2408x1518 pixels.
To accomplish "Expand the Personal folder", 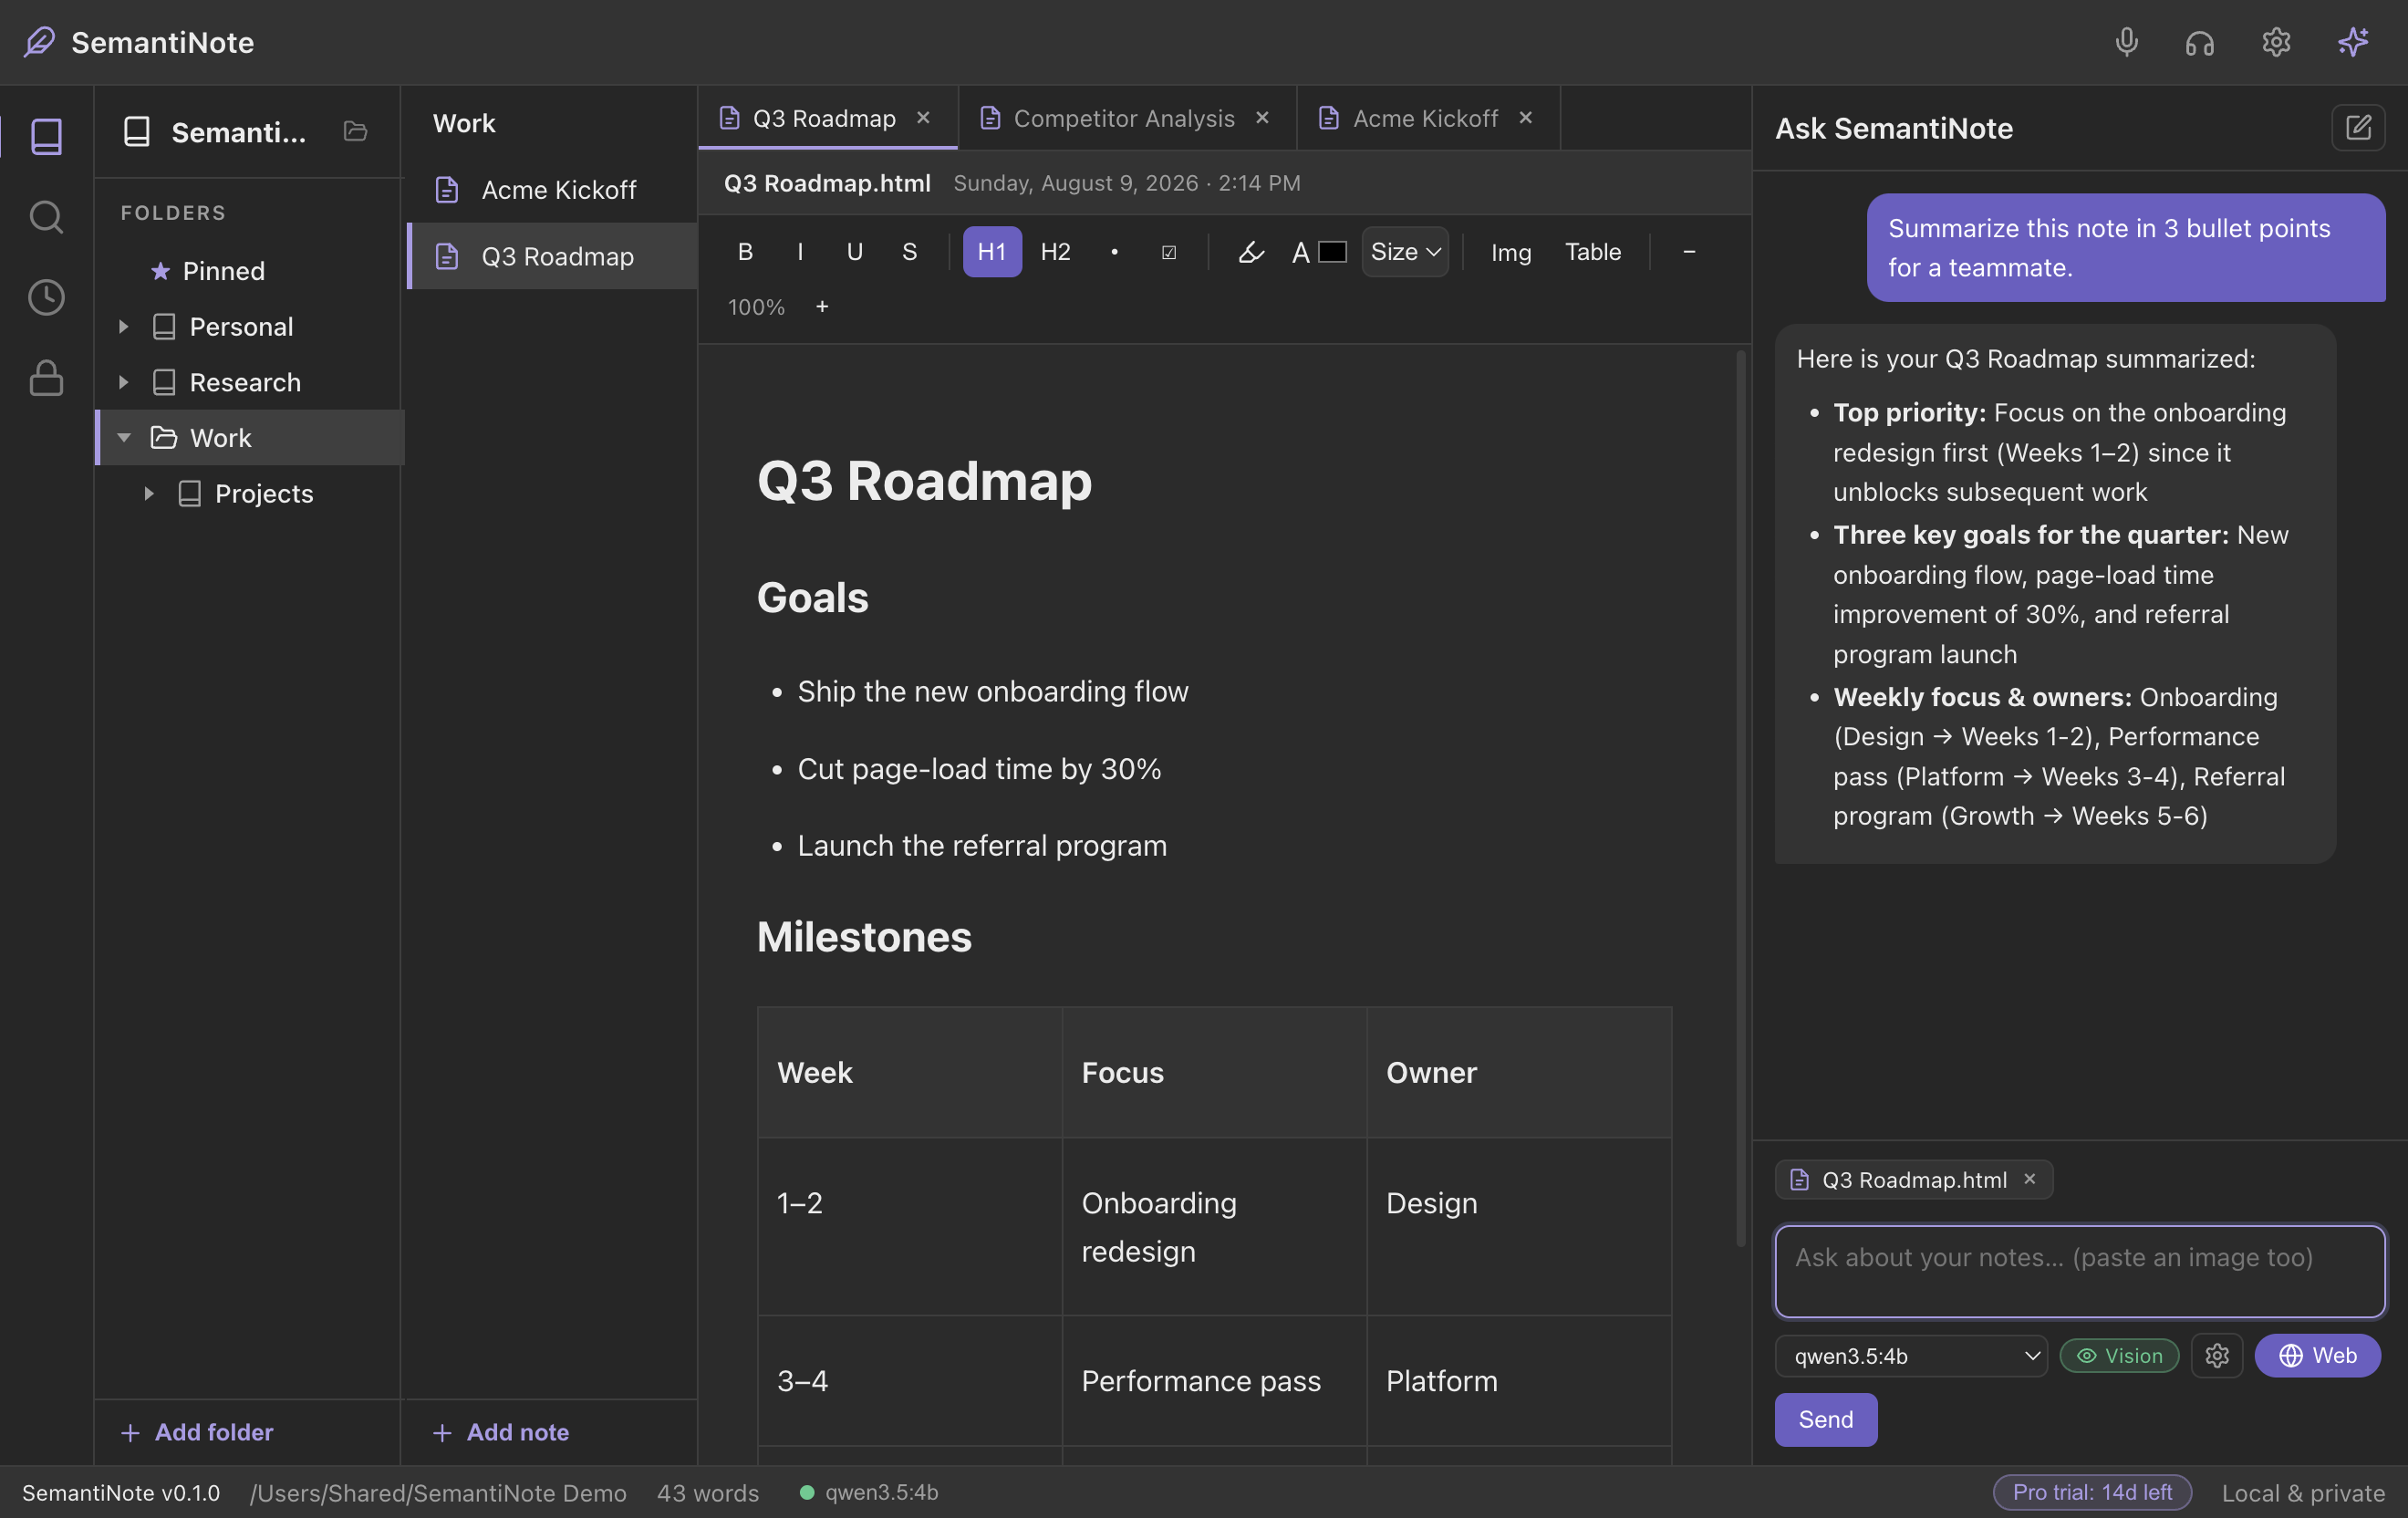I will click(x=123, y=327).
